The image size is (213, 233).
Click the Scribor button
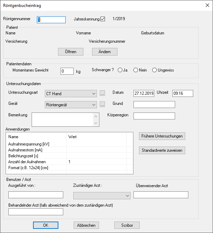pyautogui.click(x=126, y=225)
